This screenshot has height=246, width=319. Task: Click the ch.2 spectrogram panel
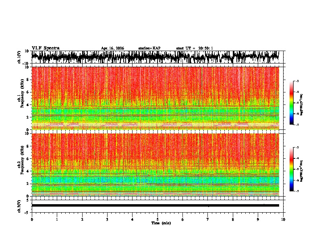click(x=155, y=165)
